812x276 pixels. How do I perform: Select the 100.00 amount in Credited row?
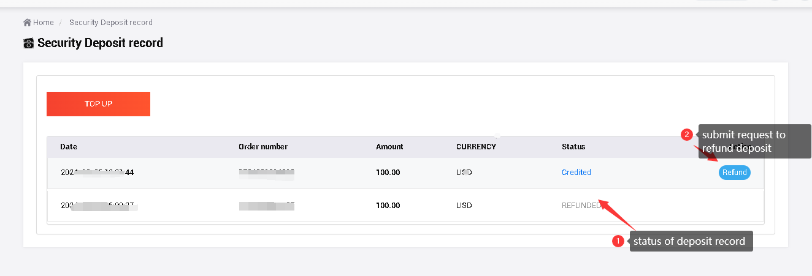pyautogui.click(x=388, y=173)
